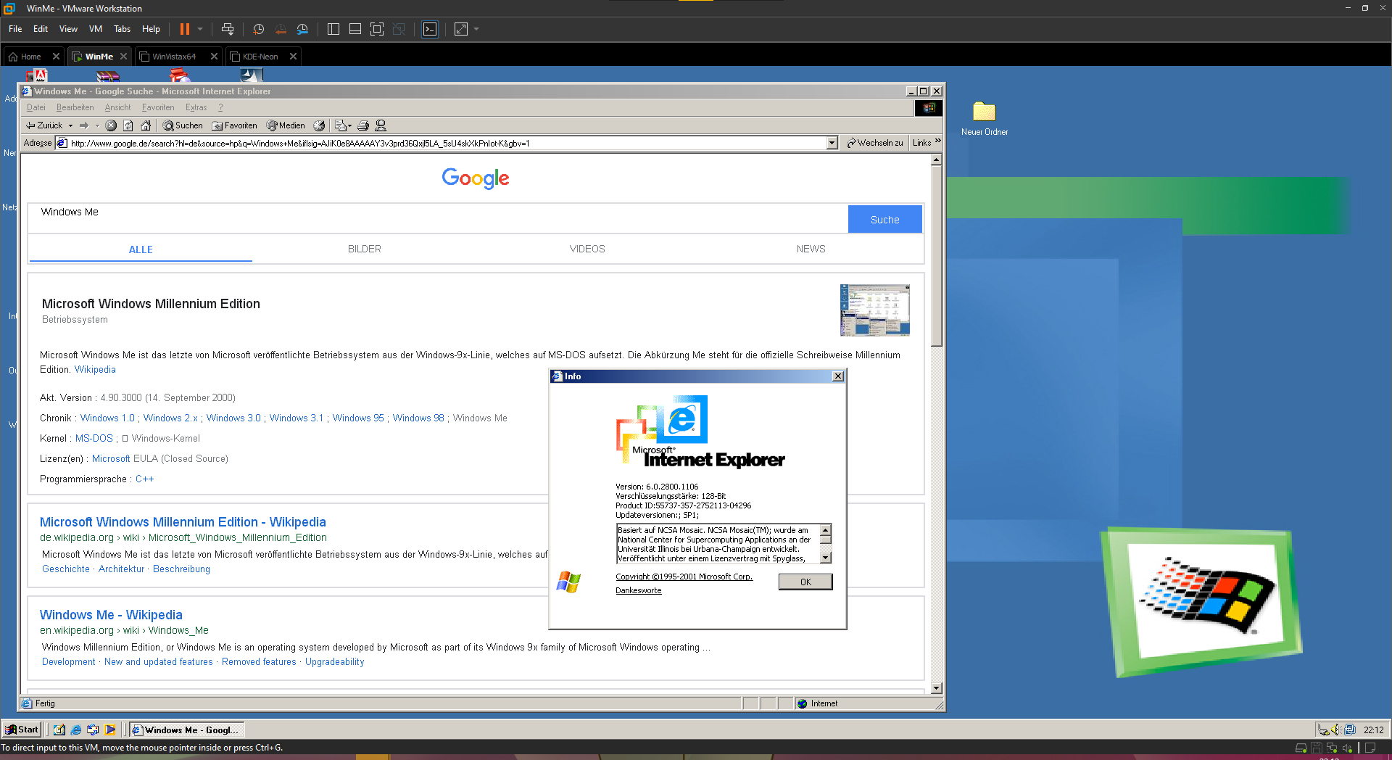Screen dimensions: 1392x760
Task: Open the Windows Me Start button
Action: coord(22,730)
